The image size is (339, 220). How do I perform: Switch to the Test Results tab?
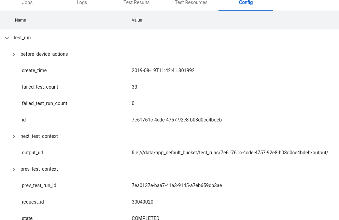136,3
